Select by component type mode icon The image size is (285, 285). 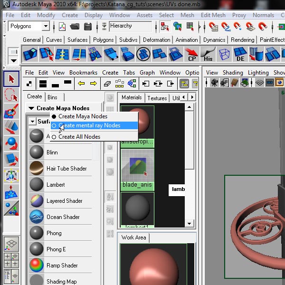pyautogui.click(x=190, y=27)
